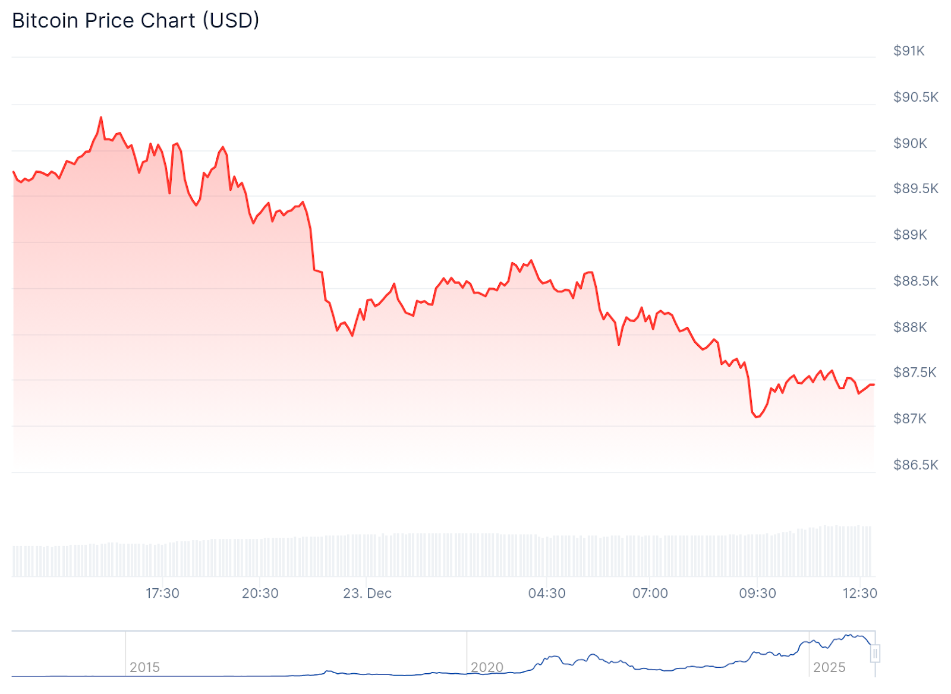Viewport: 951px width, 694px height.
Task: Click the 2020 marker in the navigator
Action: (487, 667)
